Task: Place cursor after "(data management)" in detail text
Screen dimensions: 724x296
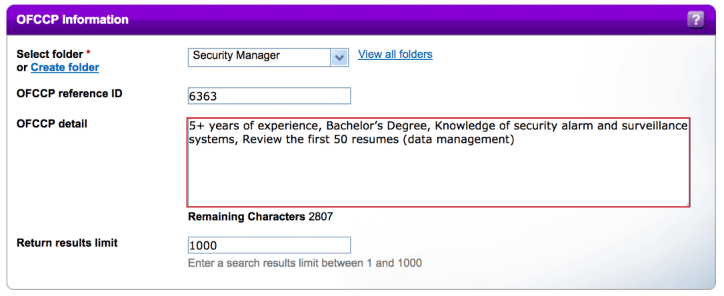Action: click(x=517, y=140)
